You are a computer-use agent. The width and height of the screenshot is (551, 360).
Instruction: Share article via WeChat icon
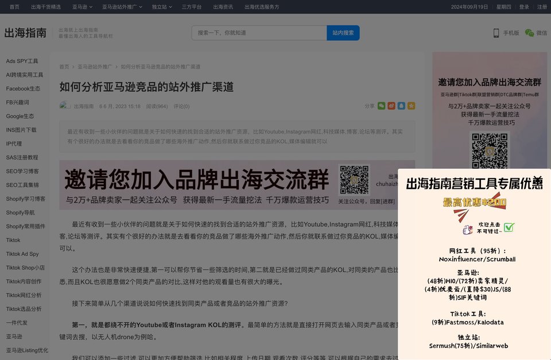(x=381, y=106)
